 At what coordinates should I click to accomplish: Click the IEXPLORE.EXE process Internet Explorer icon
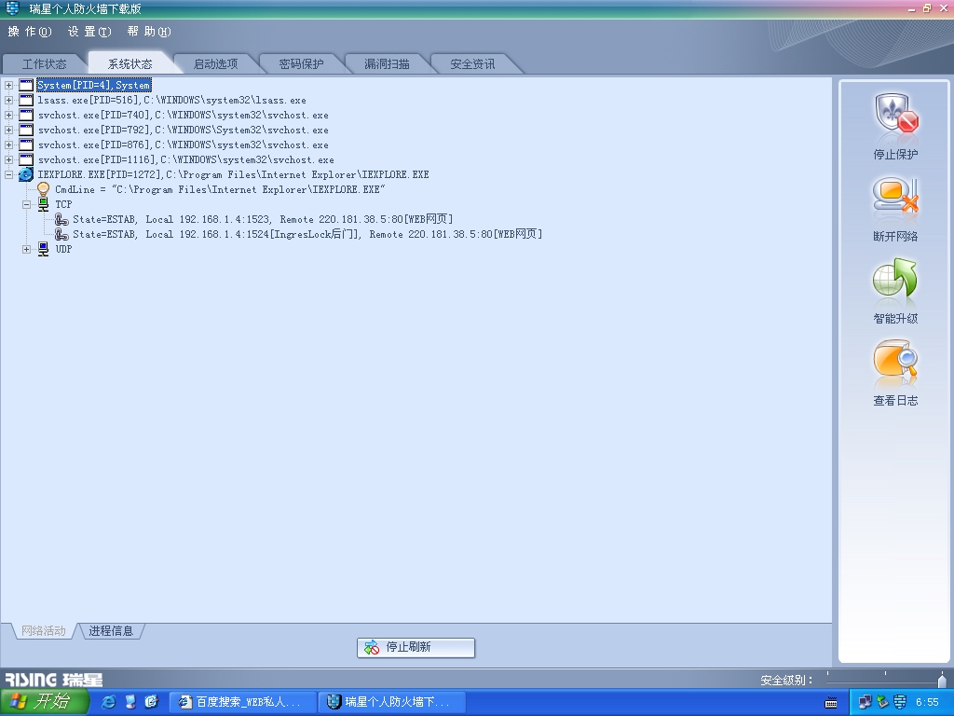pos(25,174)
